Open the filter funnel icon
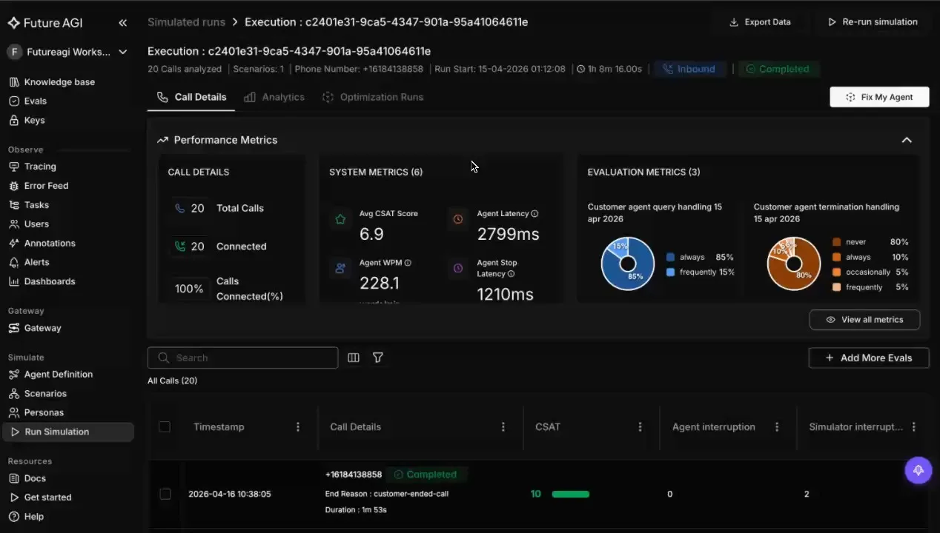This screenshot has height=533, width=940. pyautogui.click(x=378, y=358)
